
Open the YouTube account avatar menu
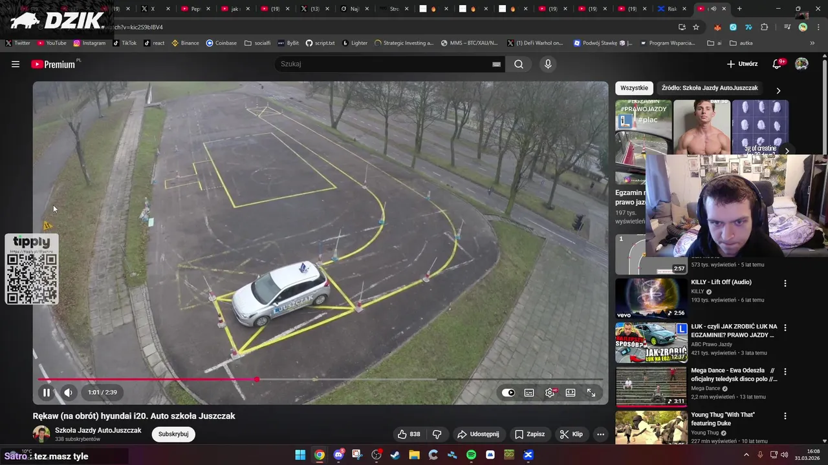click(801, 64)
